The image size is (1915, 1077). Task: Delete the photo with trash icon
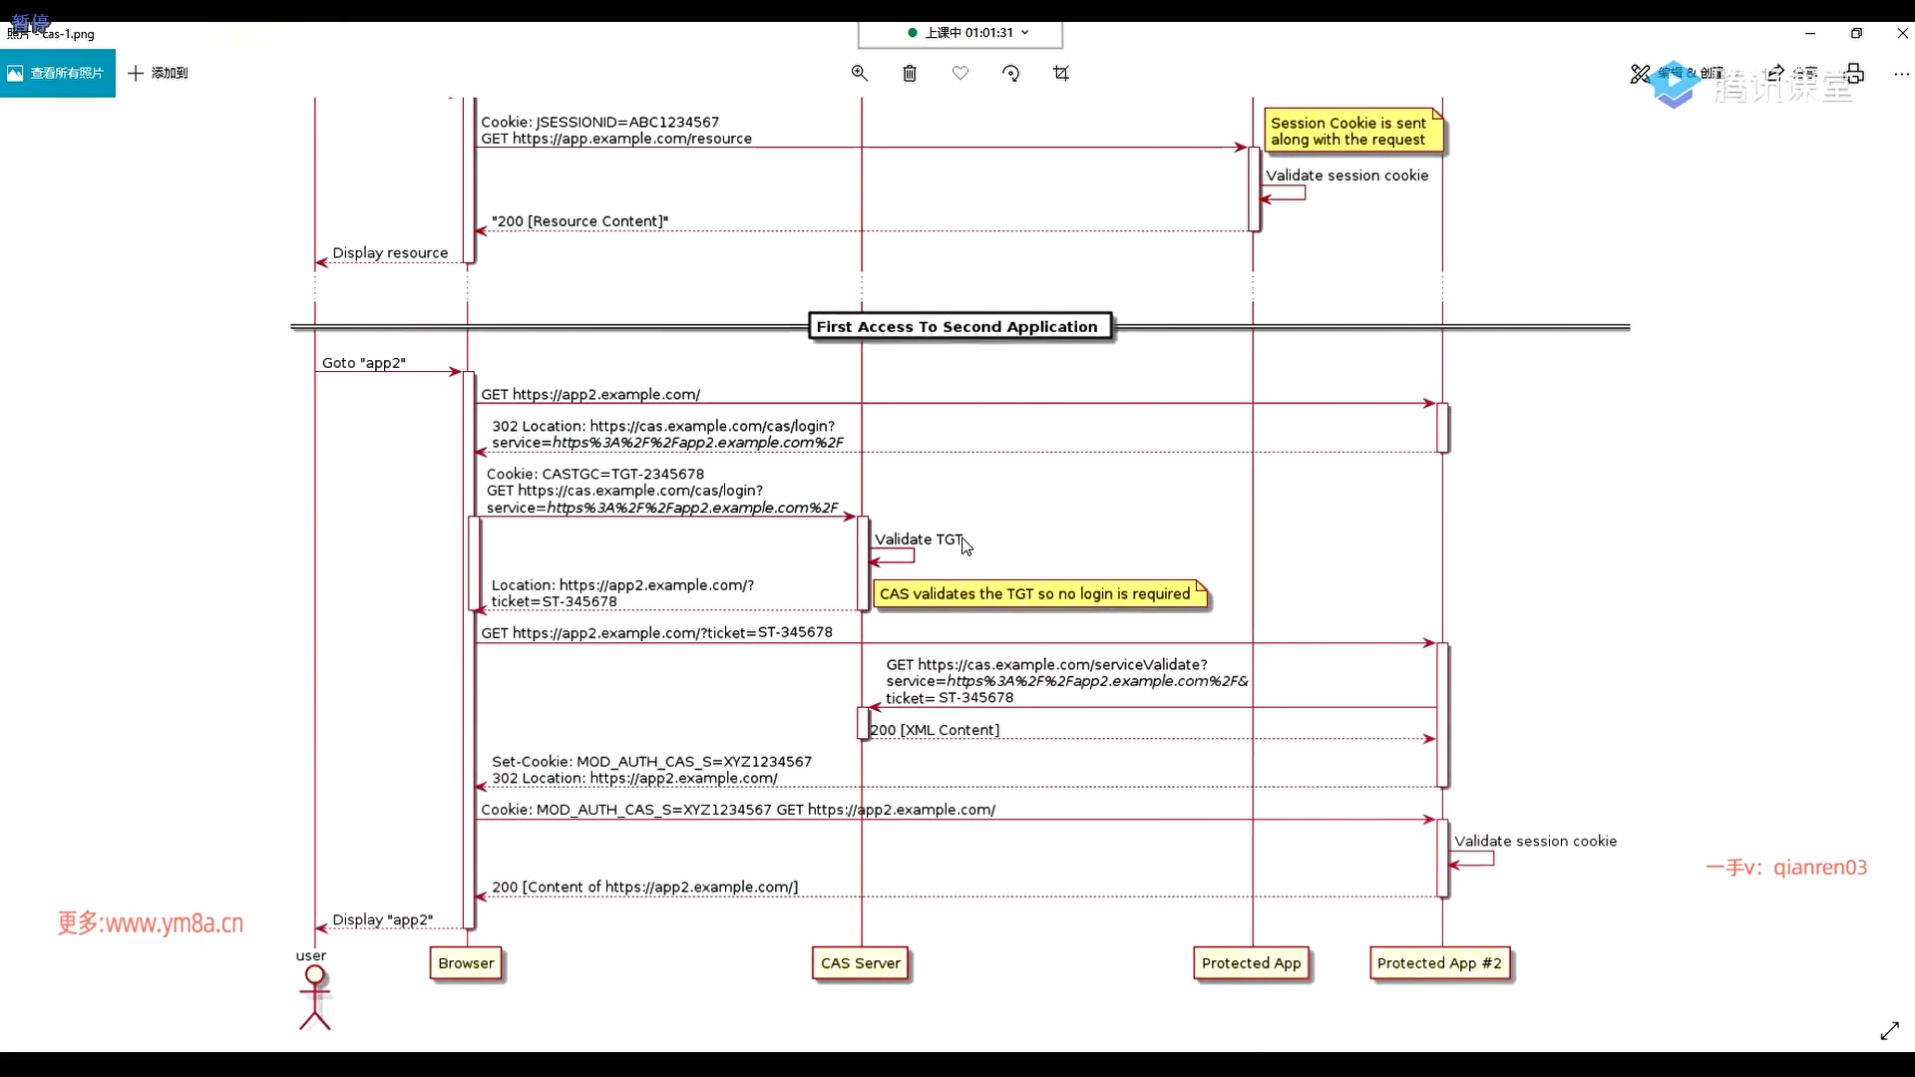910,73
